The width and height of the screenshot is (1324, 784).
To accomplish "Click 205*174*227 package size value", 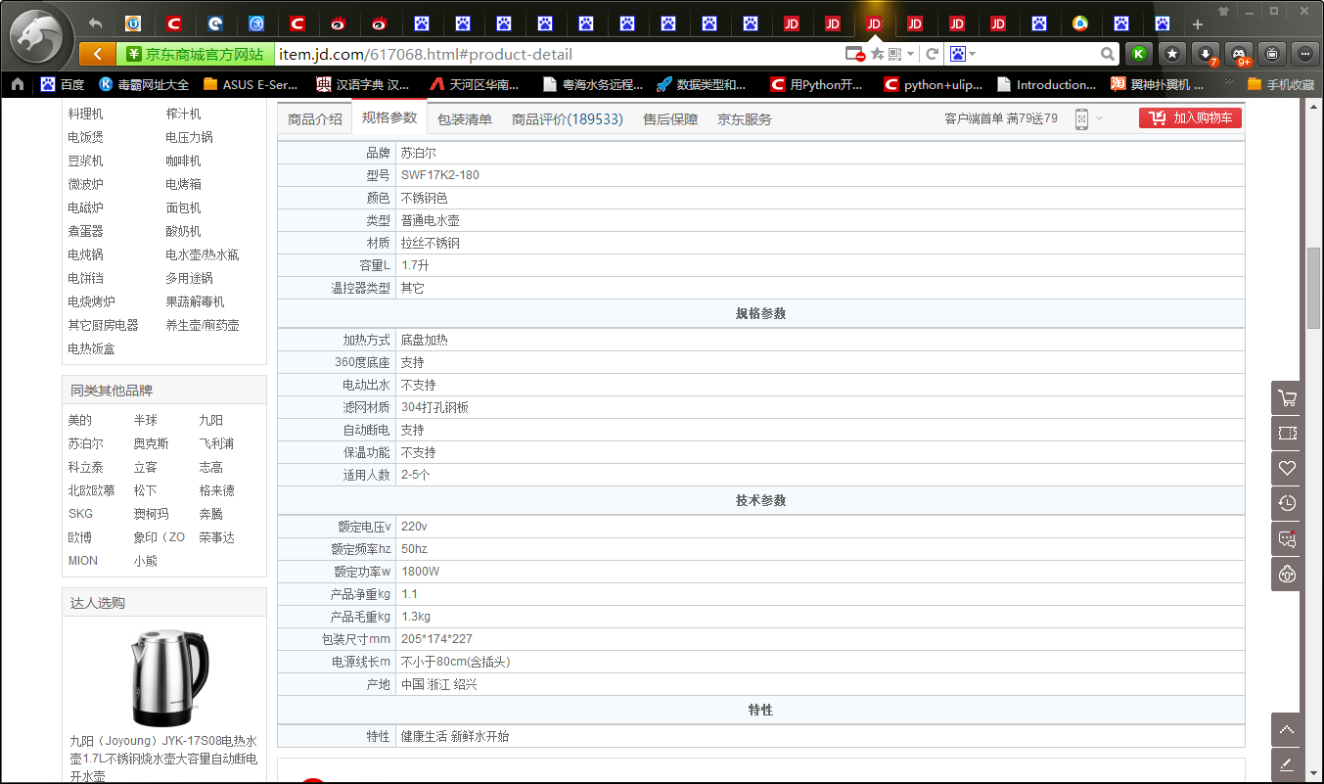I will coord(436,639).
